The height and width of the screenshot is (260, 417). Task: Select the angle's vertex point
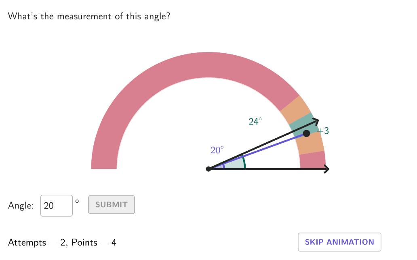[208, 169]
